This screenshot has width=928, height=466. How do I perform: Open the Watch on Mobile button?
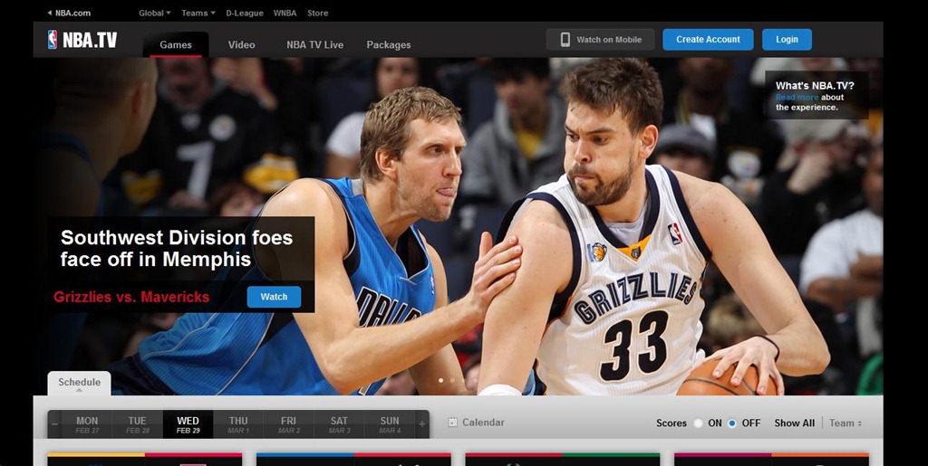600,40
